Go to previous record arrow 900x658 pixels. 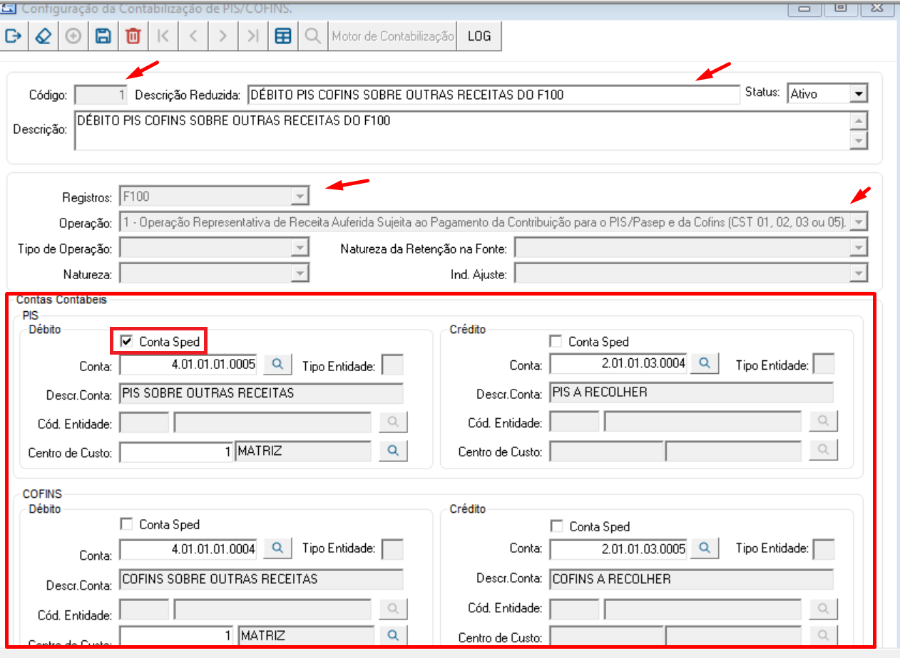193,36
